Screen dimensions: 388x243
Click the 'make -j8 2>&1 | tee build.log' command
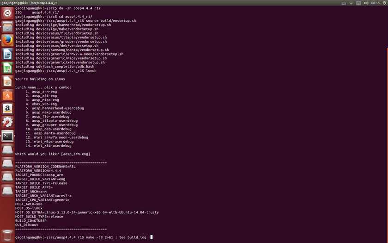(x=116, y=237)
